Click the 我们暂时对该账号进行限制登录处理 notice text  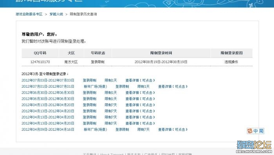coord(54,41)
